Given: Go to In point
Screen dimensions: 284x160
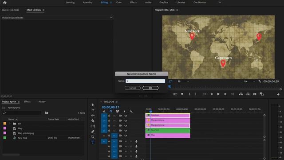Looking at the screenshot, I should (x=205, y=94).
